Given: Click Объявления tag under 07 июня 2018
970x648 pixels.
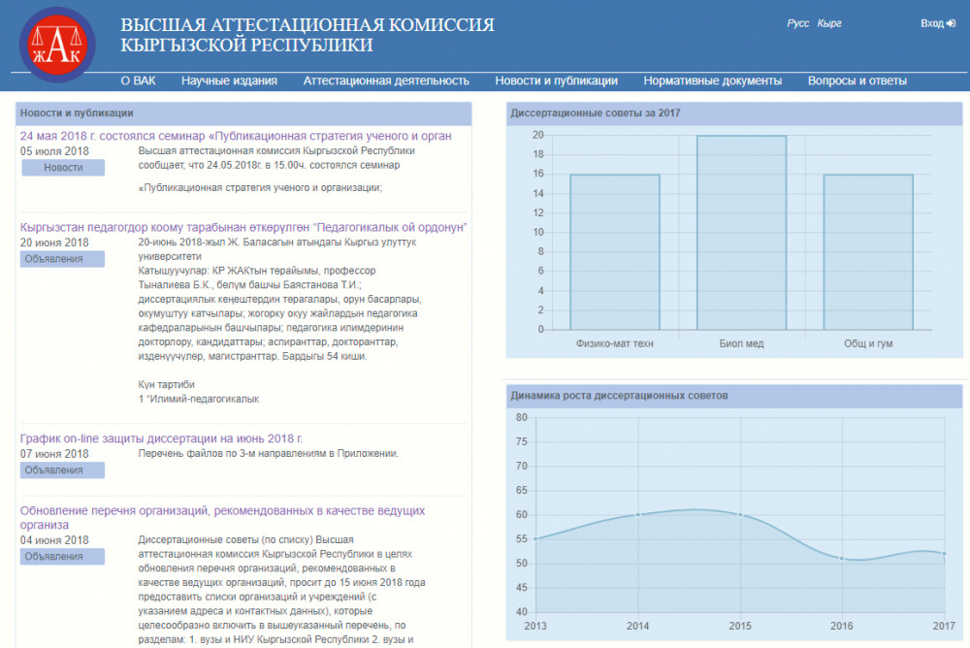Looking at the screenshot, I should click(x=62, y=470).
